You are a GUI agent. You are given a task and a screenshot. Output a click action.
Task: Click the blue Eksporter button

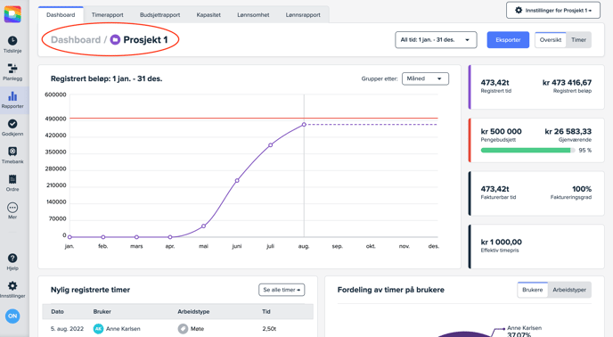pyautogui.click(x=508, y=40)
